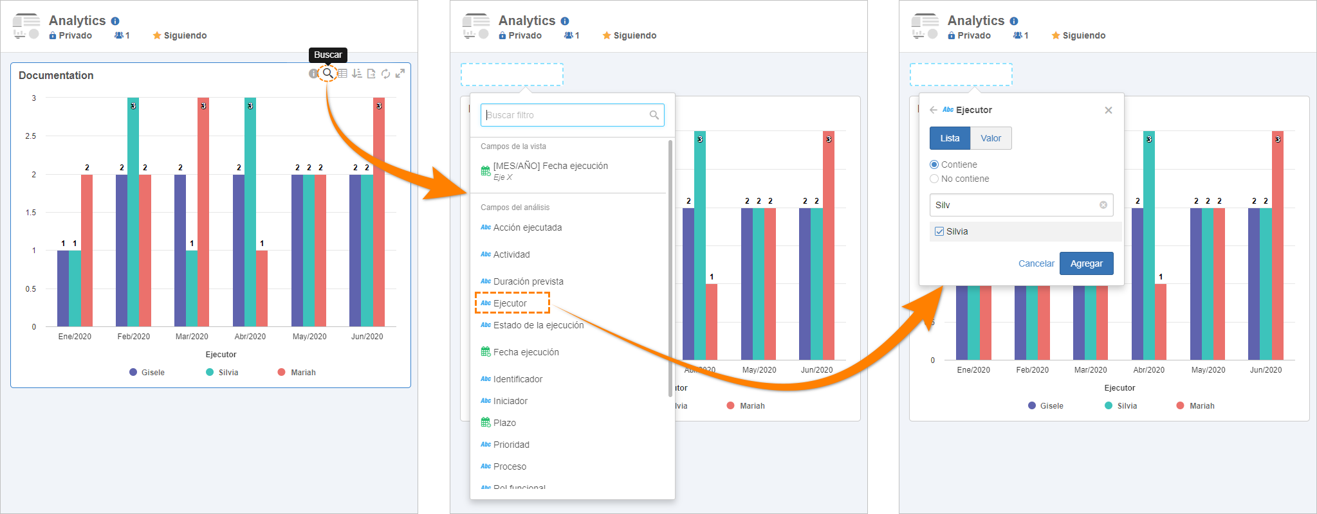Click the Privado lock label in right panel
Viewport: 1317px width, 514px height.
coord(970,35)
